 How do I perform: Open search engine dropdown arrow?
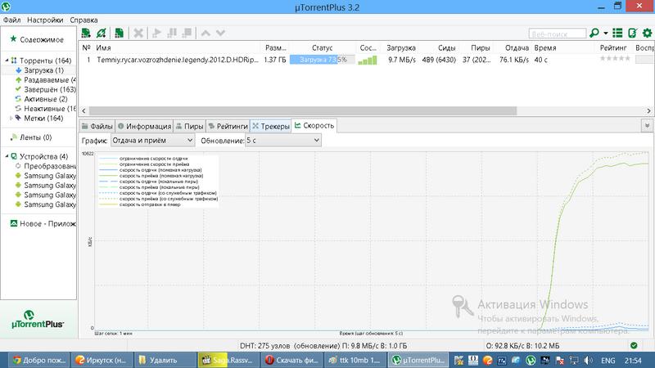(x=605, y=34)
